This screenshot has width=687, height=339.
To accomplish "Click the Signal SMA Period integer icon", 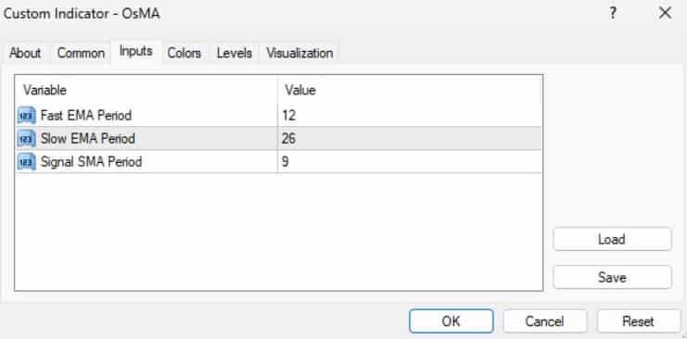I will 26,162.
